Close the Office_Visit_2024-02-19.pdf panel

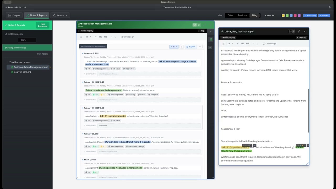click(305, 31)
